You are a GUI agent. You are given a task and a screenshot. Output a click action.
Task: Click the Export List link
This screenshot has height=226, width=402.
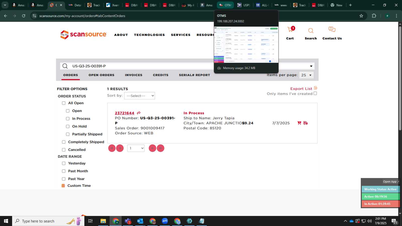(301, 89)
